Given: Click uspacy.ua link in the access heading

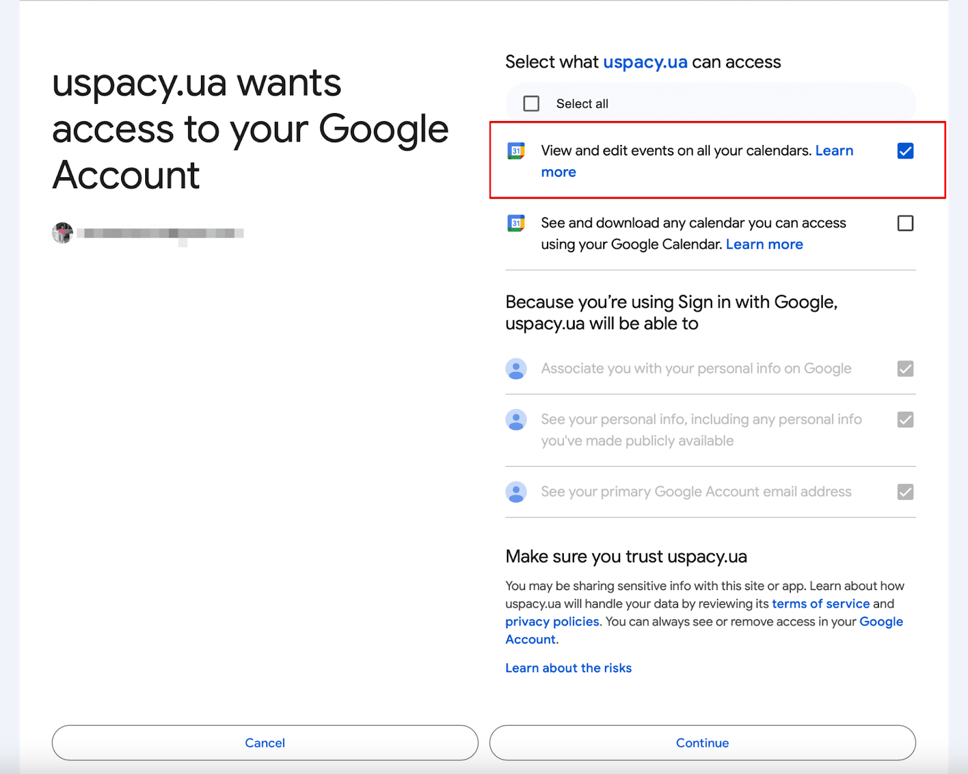Looking at the screenshot, I should click(x=645, y=62).
